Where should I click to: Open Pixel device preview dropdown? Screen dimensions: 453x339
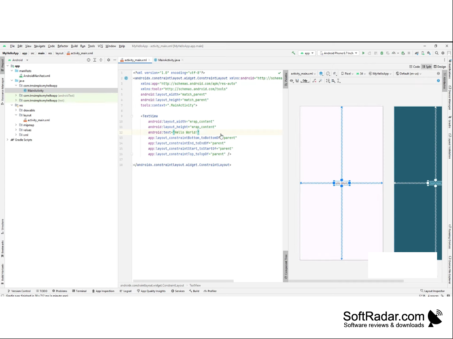[347, 74]
